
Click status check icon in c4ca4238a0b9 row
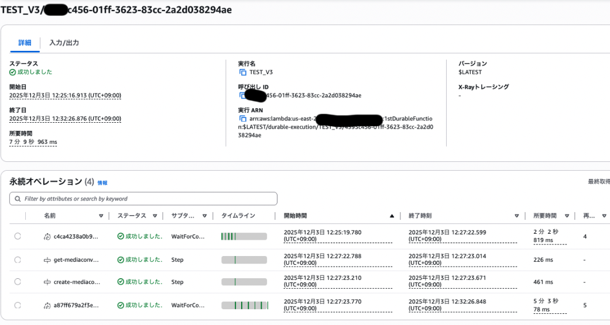(x=121, y=236)
